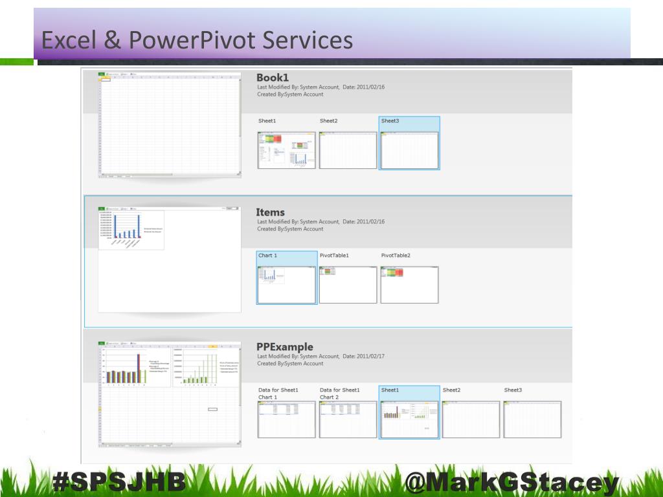Click the Chart 1 label under Items

click(267, 255)
